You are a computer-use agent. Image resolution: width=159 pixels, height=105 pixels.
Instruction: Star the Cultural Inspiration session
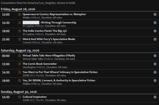pos(20,97)
